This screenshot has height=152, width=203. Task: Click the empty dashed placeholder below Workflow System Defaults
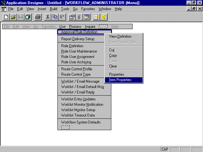[x=65, y=127]
